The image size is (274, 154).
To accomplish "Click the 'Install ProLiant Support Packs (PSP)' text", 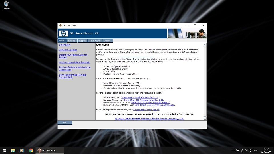I will (122, 83).
